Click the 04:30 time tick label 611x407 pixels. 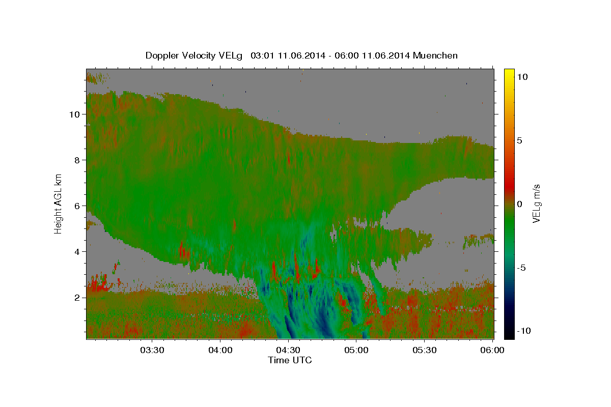(x=289, y=350)
